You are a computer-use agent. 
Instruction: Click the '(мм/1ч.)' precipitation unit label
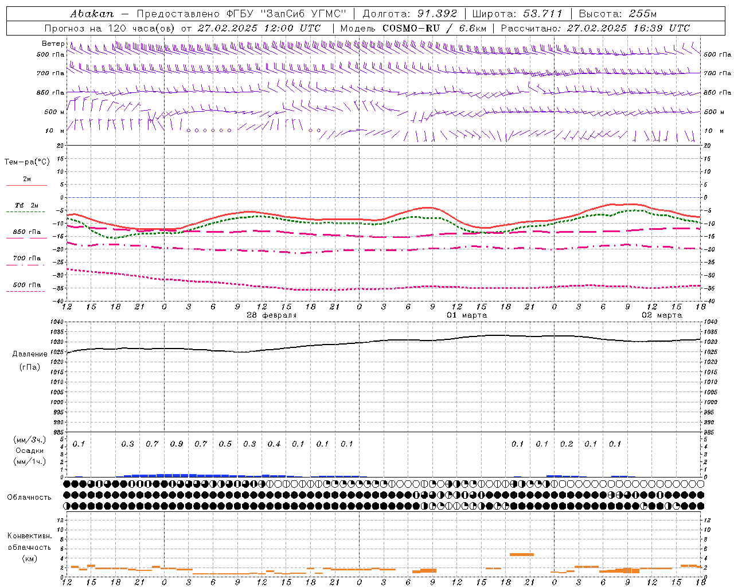pyautogui.click(x=29, y=461)
